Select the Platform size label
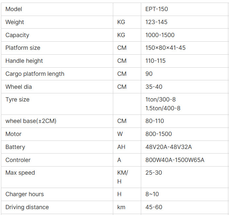 point(23,48)
